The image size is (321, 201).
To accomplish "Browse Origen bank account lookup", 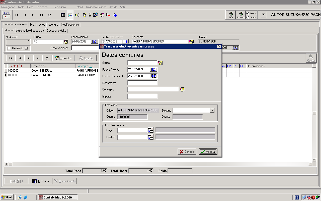I will coord(150,130).
